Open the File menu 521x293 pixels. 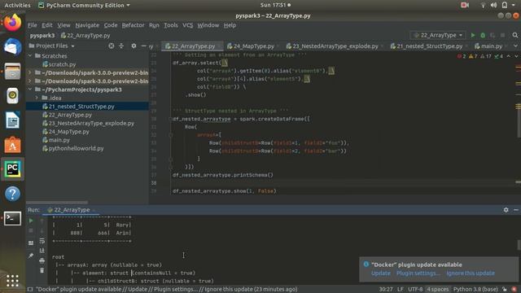pyautogui.click(x=33, y=25)
